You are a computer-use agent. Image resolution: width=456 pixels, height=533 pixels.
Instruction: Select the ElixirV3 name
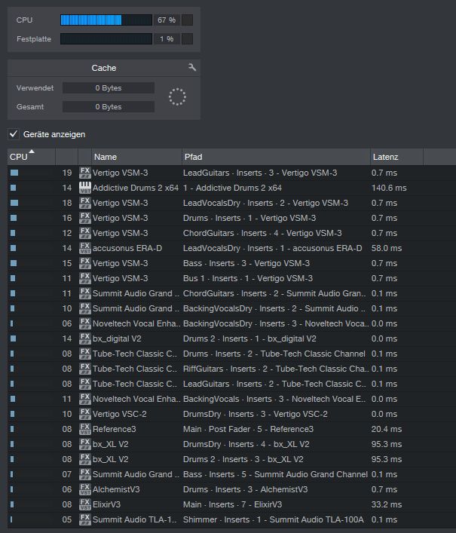click(x=106, y=504)
